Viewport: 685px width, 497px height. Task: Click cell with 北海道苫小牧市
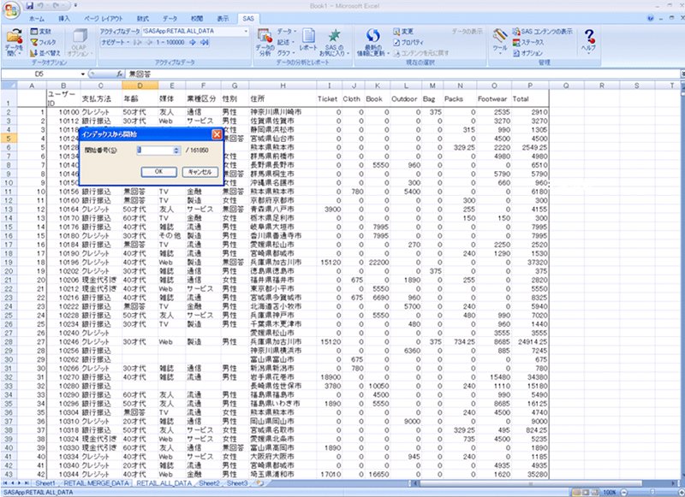point(283,306)
